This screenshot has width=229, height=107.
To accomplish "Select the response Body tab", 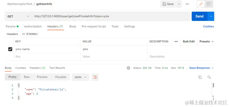I will pyautogui.click(x=8, y=68).
